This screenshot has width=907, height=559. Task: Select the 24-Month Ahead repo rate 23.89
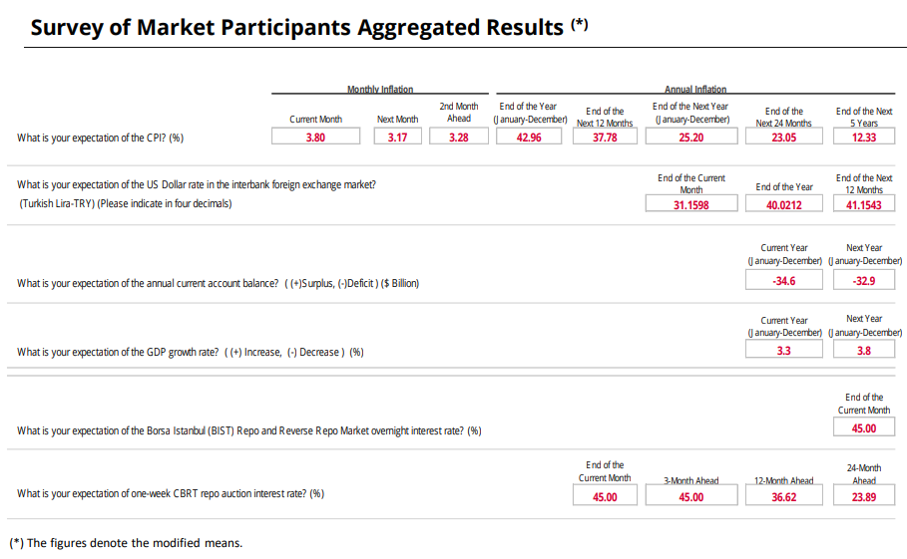coord(864,496)
